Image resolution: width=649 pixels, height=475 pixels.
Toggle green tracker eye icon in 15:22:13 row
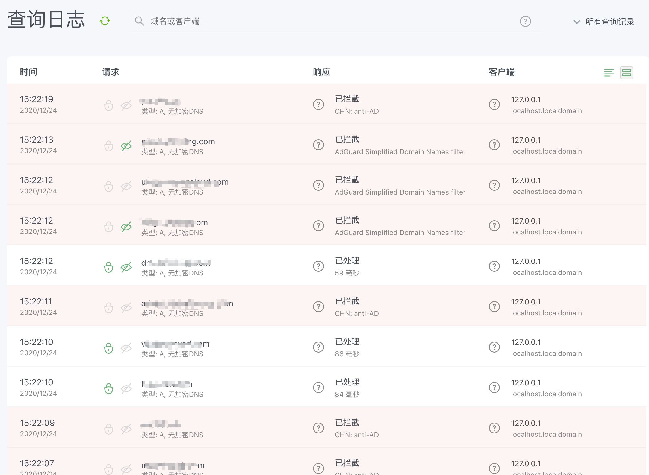point(126,146)
